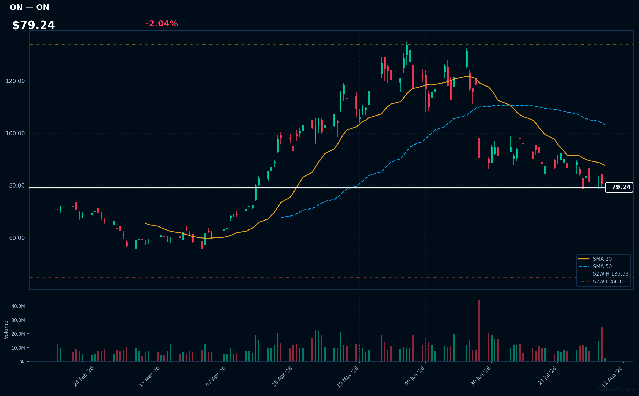Click the 80.00 price axis label
This screenshot has height=396, width=639.
point(17,185)
